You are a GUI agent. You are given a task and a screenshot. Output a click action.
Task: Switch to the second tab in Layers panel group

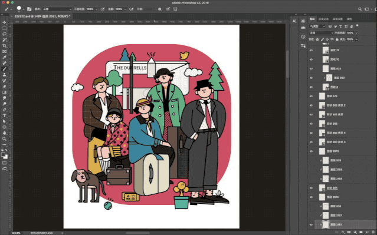323,19
